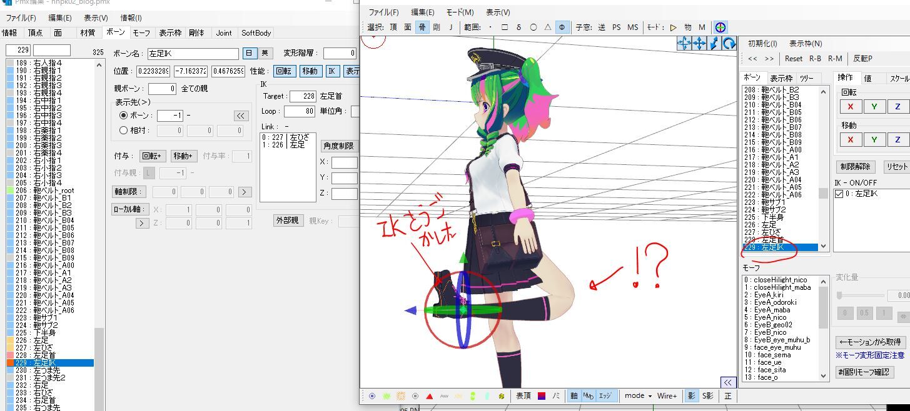Click the red triangle icon in bottom toolbar

(430, 396)
